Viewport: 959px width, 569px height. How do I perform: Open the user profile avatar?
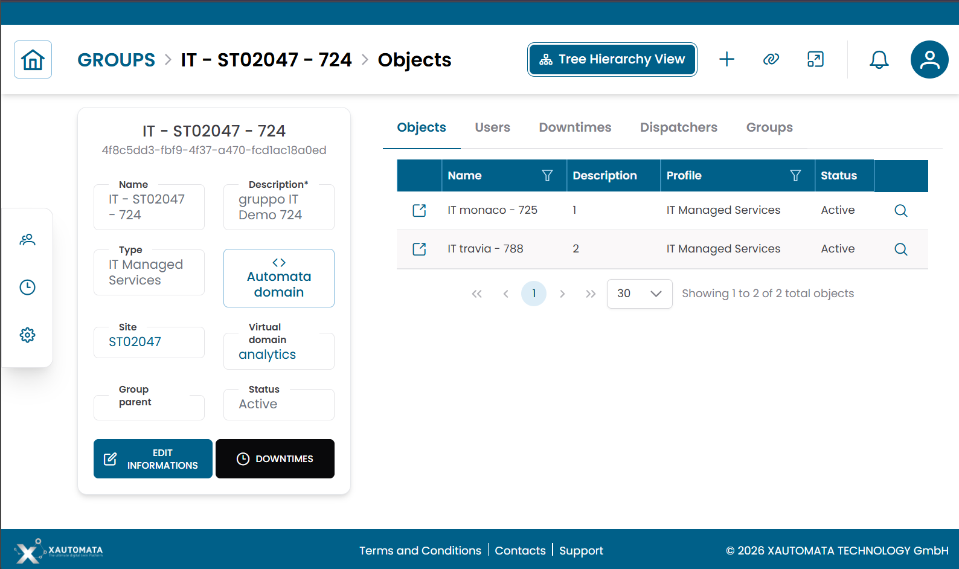tap(929, 59)
